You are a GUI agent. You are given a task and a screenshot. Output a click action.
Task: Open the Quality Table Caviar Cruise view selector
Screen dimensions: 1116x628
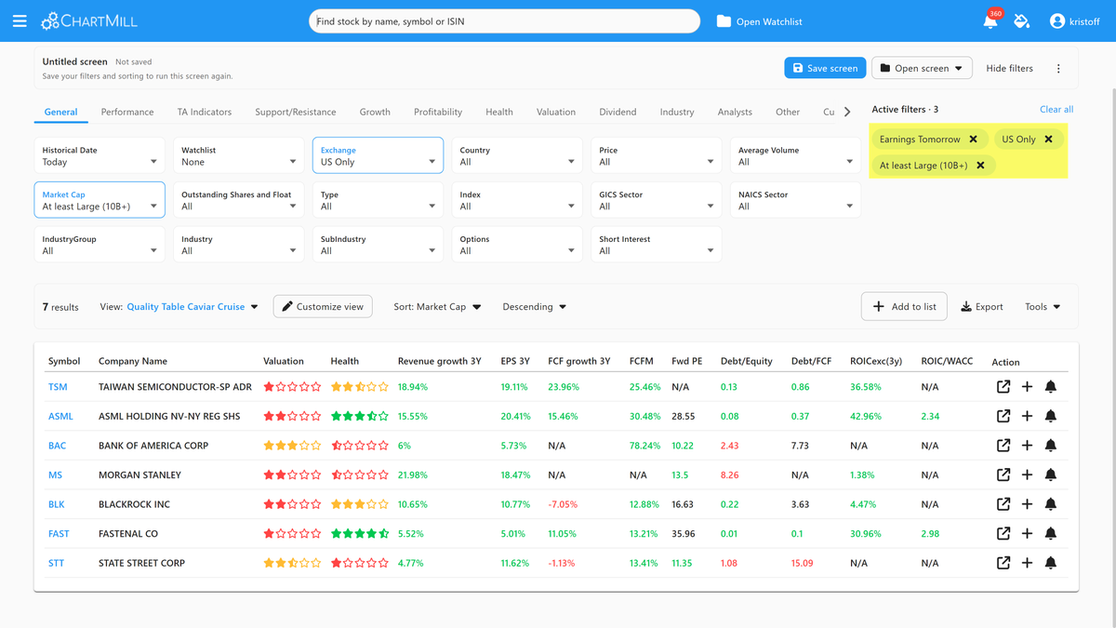tap(193, 307)
